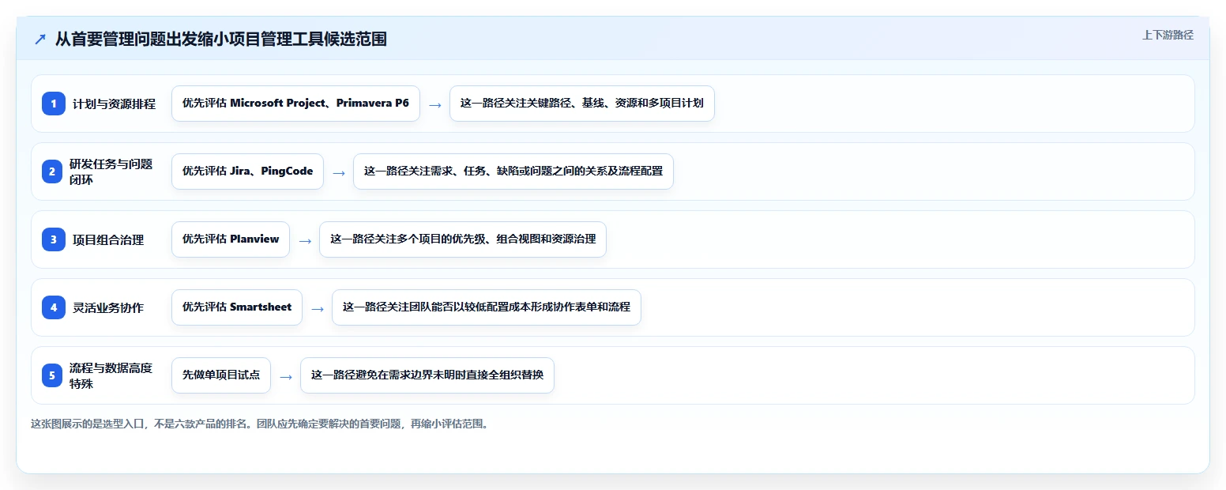Viewport: 1226px width, 490px height.
Task: Select the 项目组合治理 row label
Action: pyautogui.click(x=108, y=239)
